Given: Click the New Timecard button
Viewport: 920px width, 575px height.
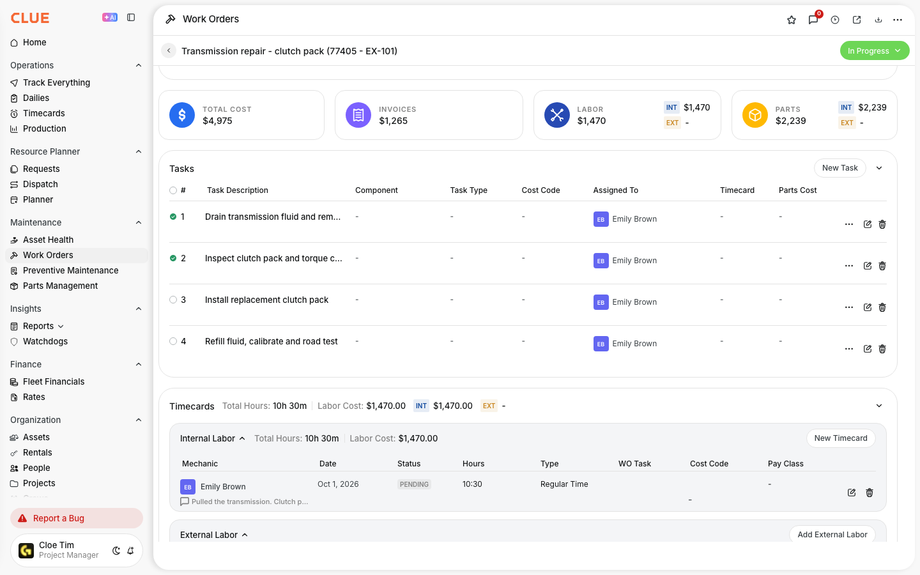Looking at the screenshot, I should point(841,438).
